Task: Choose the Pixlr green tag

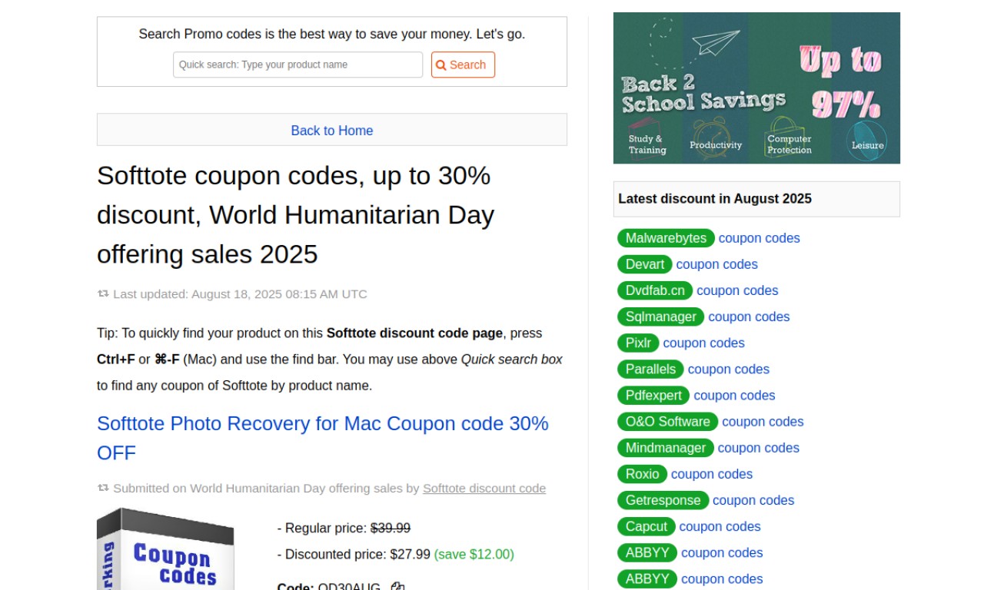Action: (638, 343)
